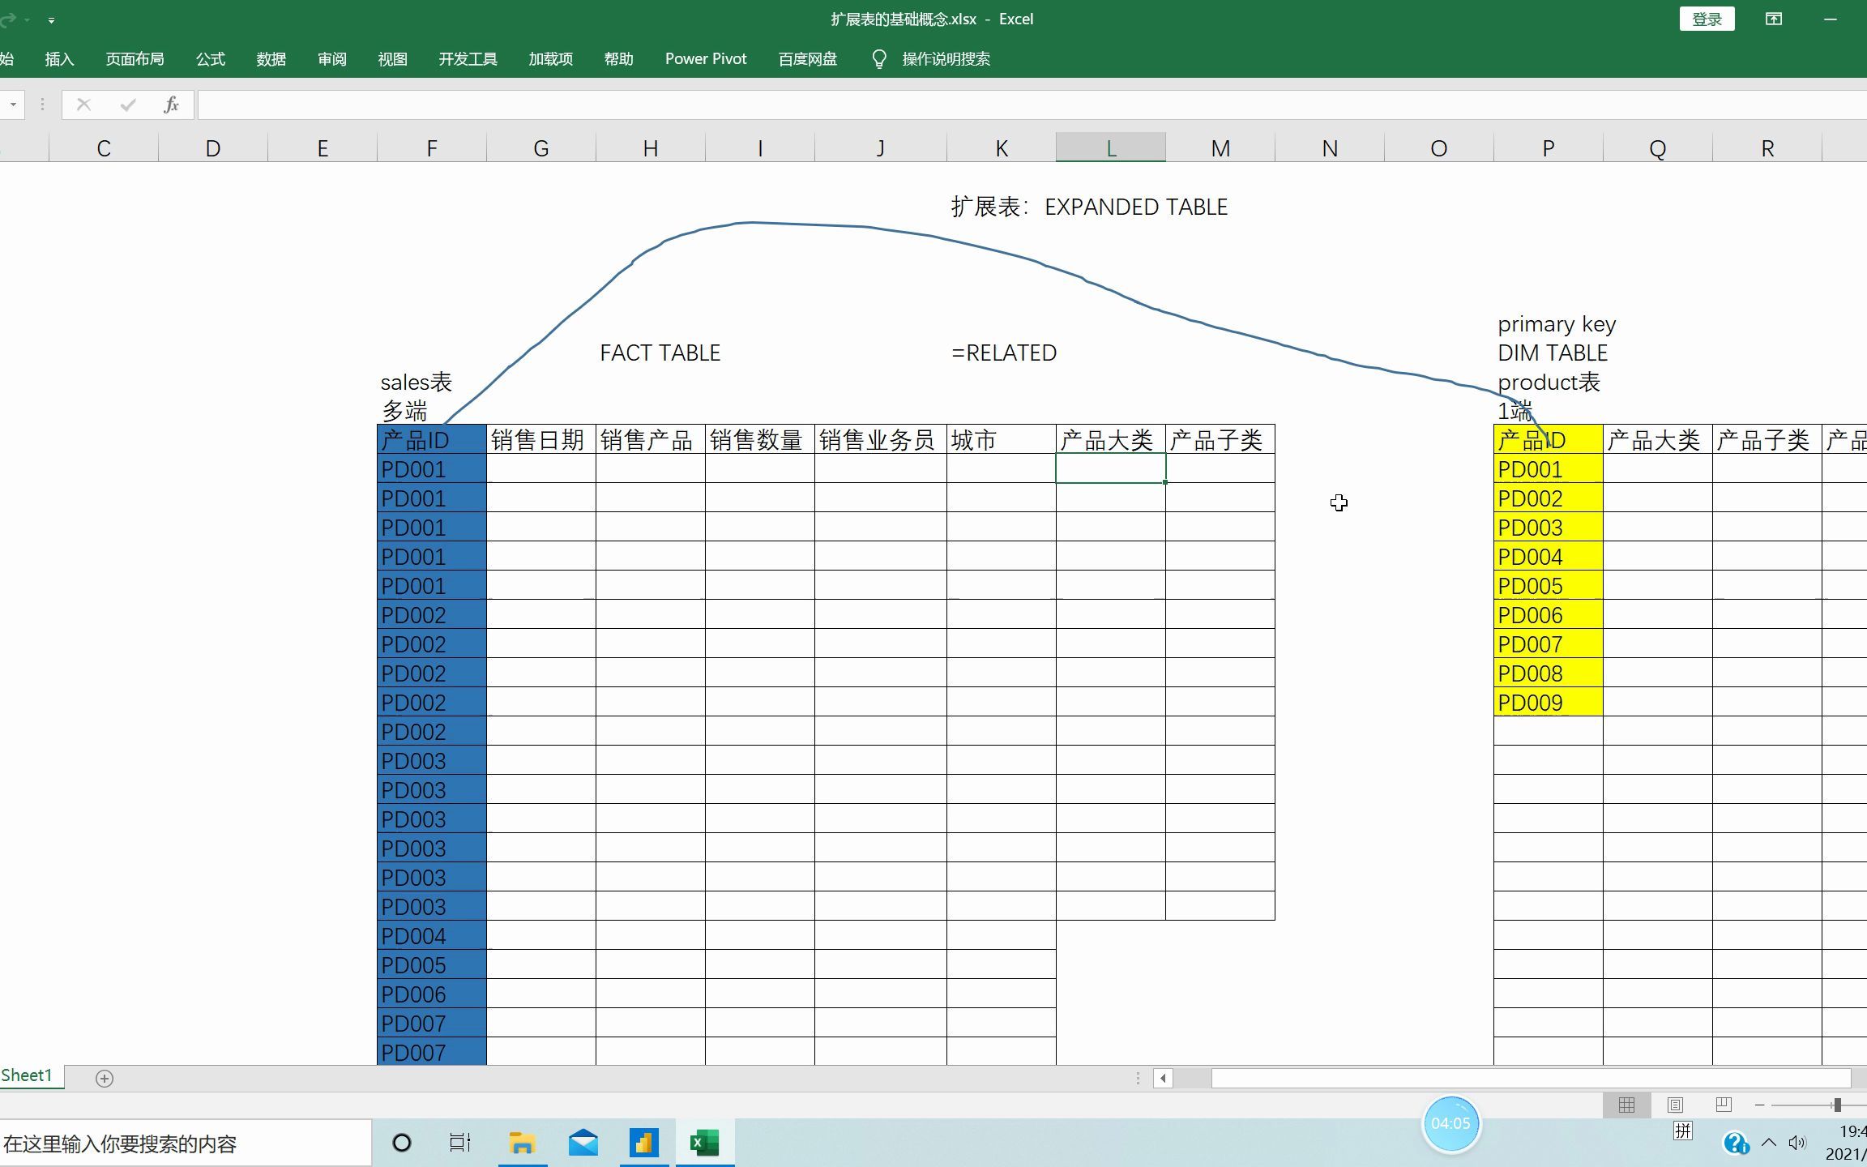Click the redo arrow in the quick access toolbar
Viewport: 1867px width, 1167px height.
tap(8, 19)
